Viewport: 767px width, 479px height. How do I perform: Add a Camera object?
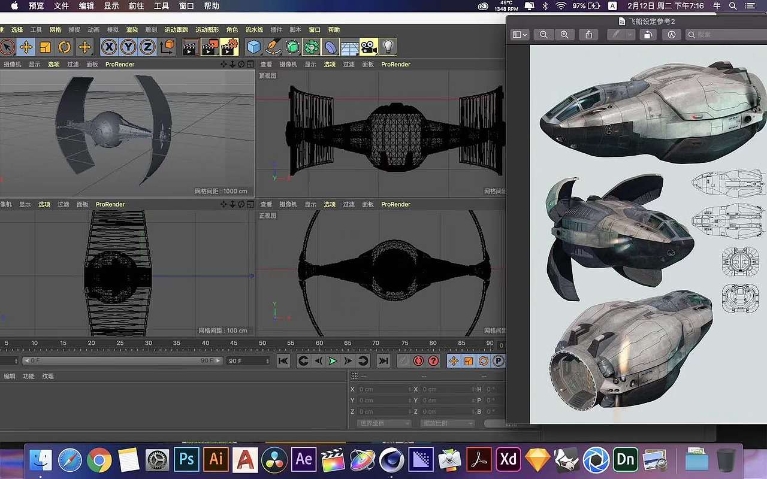point(369,47)
